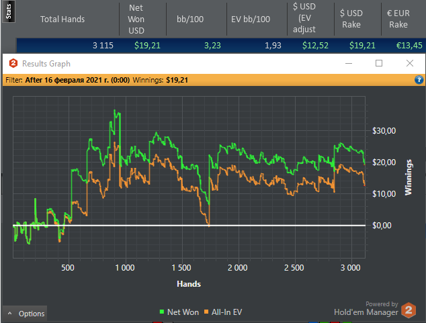Select the 3 115 total hands cell
This screenshot has width=426, height=323.
tap(103, 46)
